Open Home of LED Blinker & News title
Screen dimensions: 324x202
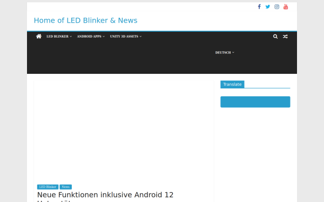pyautogui.click(x=85, y=20)
